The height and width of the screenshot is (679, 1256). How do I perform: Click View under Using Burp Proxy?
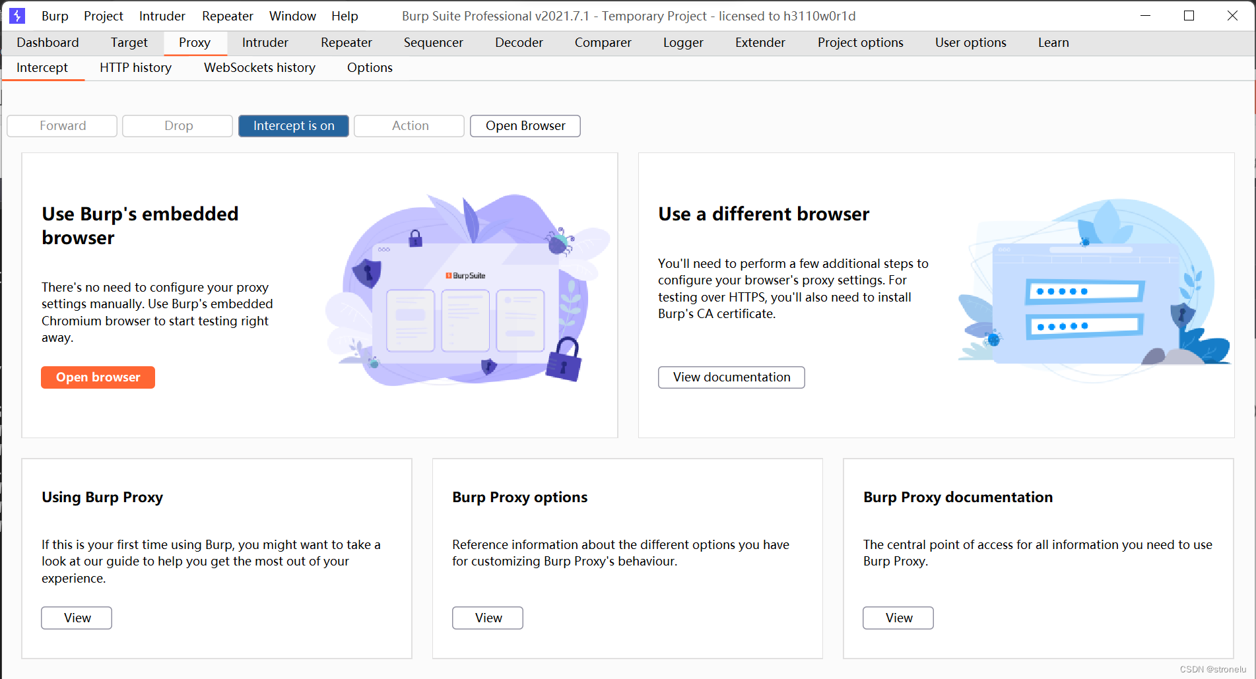point(77,618)
